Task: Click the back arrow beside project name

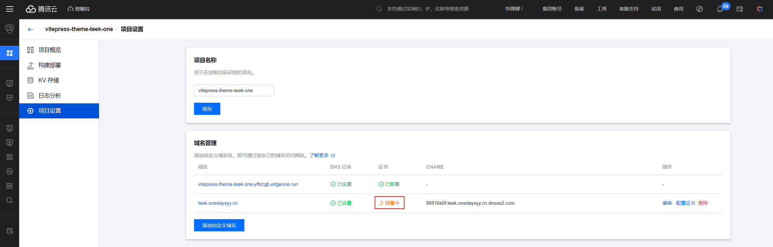Action: 30,29
